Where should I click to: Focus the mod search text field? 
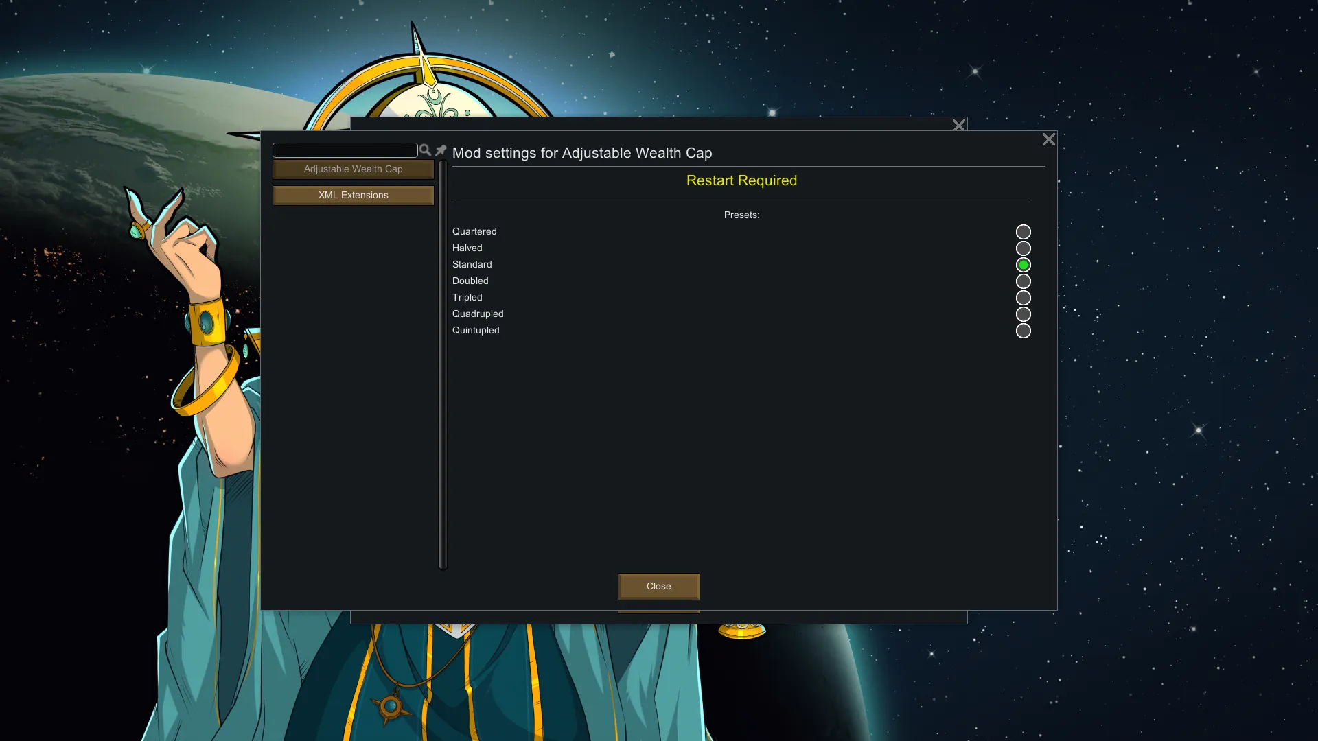pyautogui.click(x=345, y=150)
